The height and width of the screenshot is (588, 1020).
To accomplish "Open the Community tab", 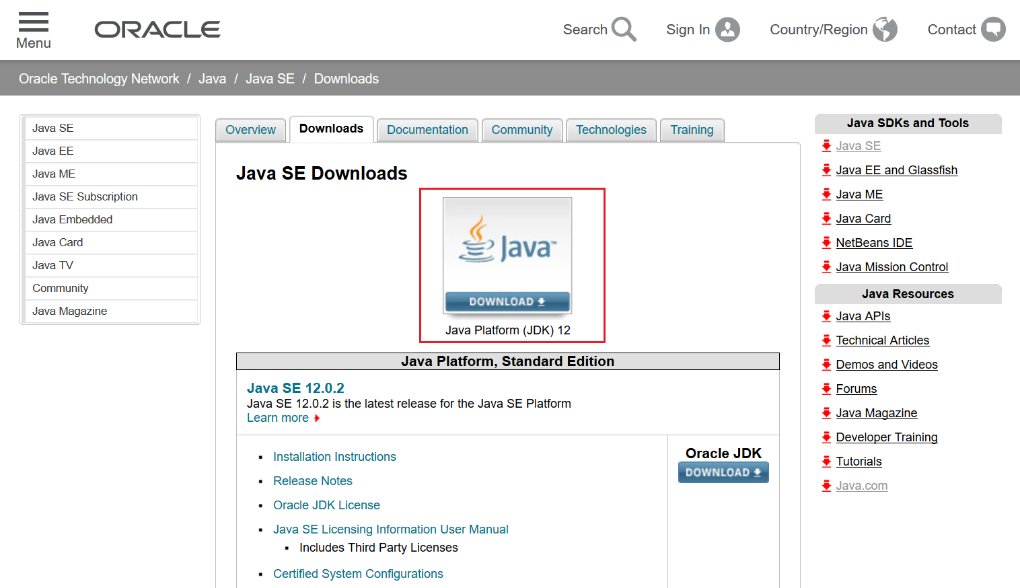I will 522,130.
